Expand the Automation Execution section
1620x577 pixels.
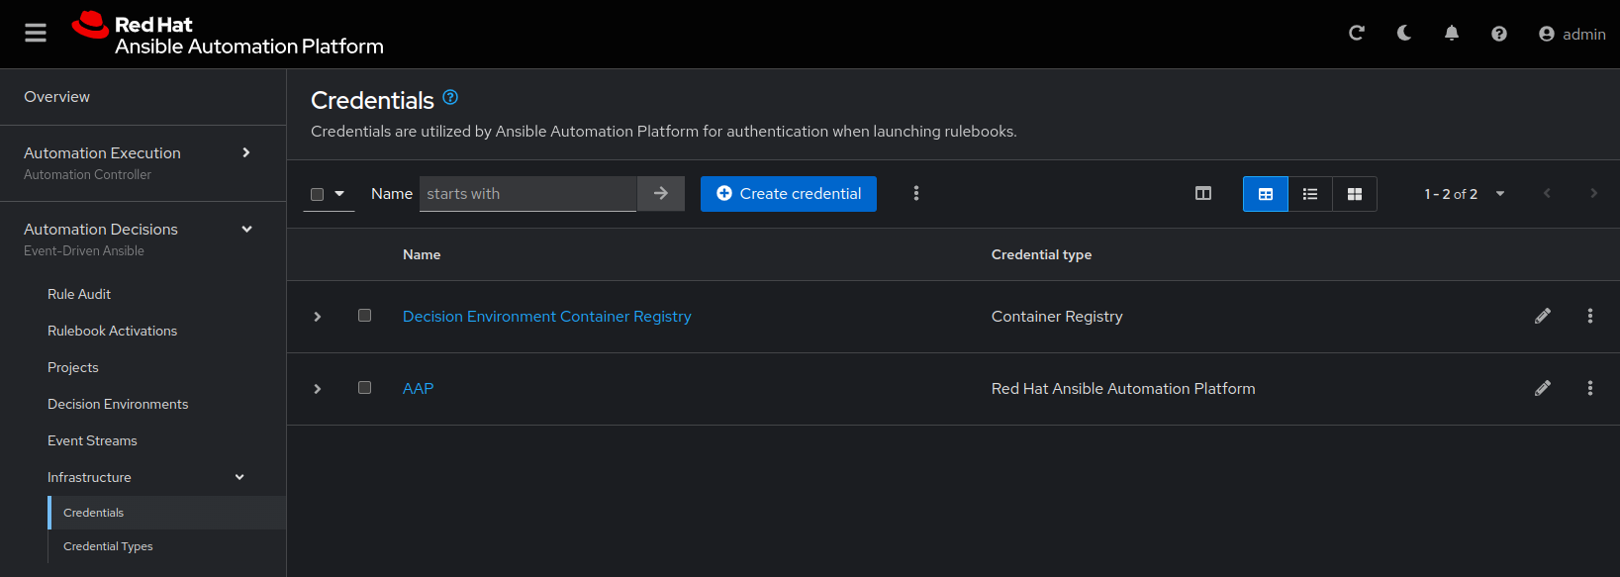pyautogui.click(x=143, y=162)
